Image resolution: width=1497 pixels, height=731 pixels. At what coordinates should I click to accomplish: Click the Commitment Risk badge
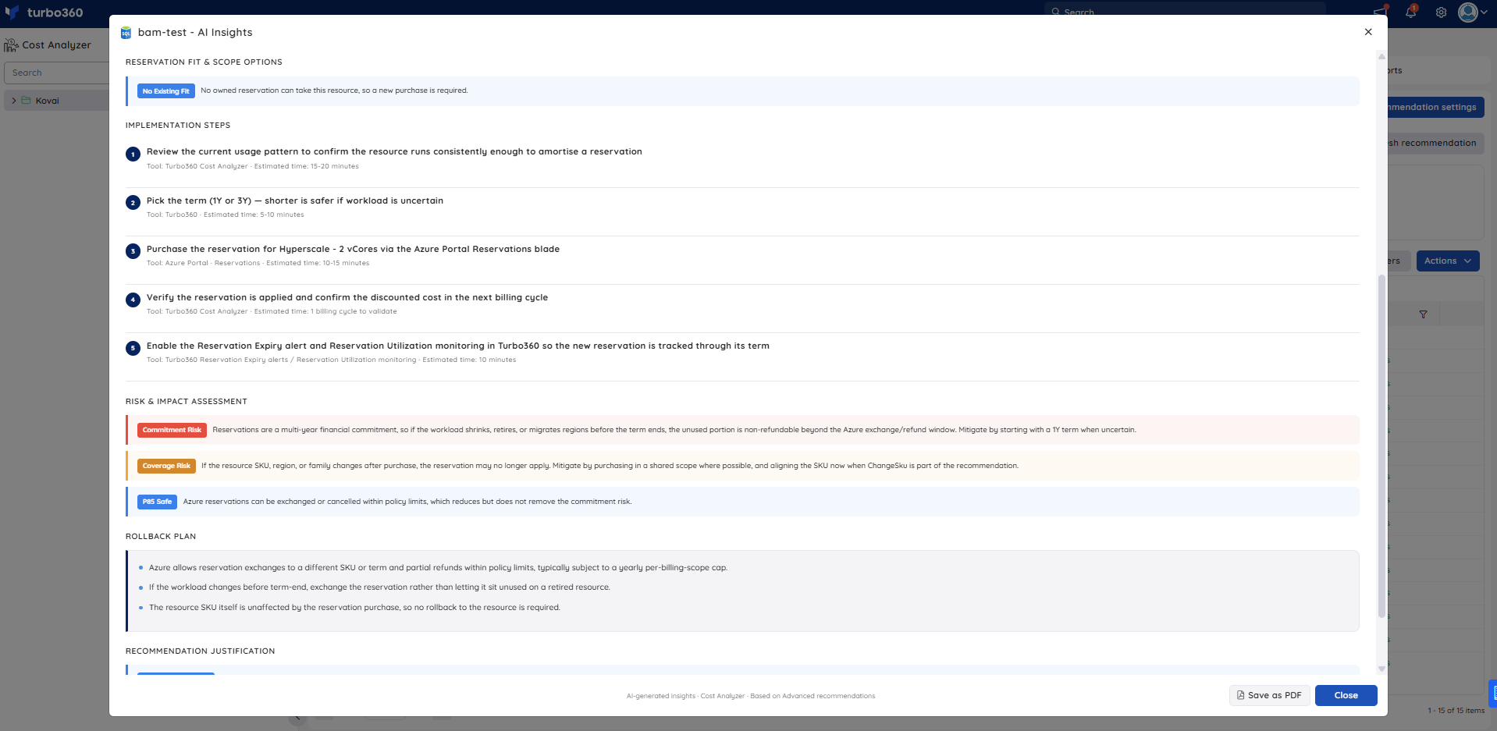tap(172, 430)
